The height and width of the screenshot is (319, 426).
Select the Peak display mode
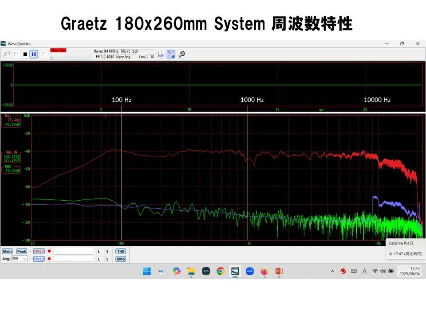(21, 251)
